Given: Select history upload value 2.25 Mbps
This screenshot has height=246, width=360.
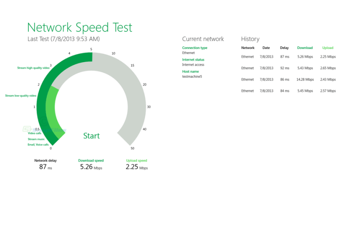Looking at the screenshot, I should coord(328,57).
